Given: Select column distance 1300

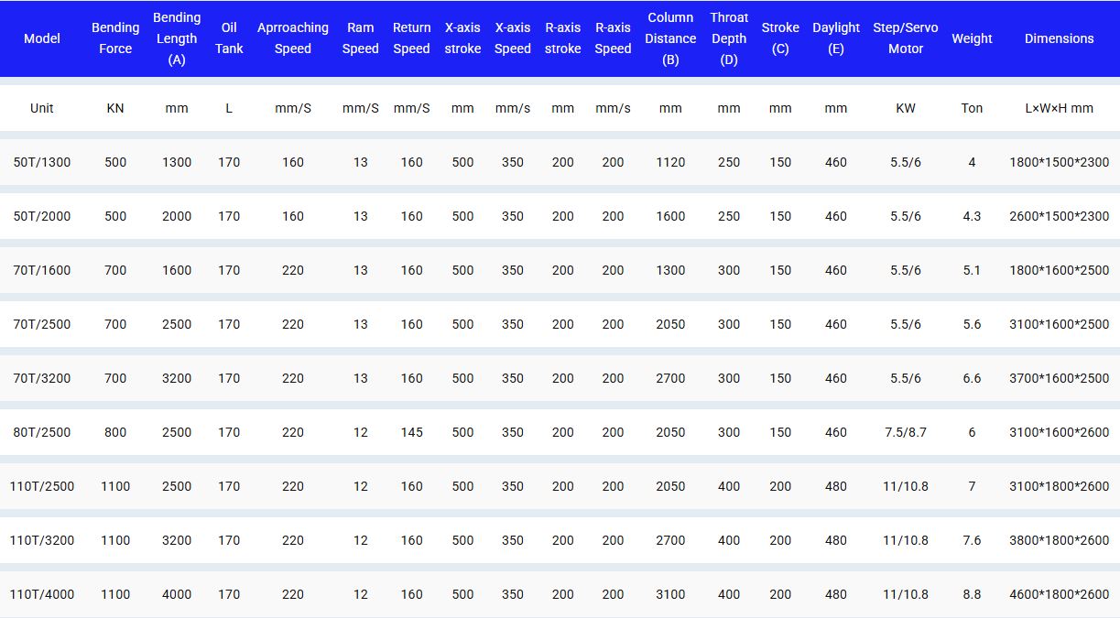Looking at the screenshot, I should (x=670, y=270).
